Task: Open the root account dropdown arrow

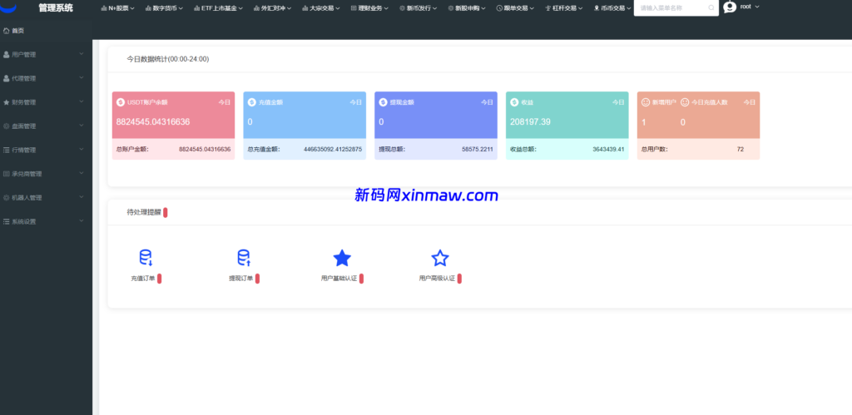Action: tap(757, 7)
